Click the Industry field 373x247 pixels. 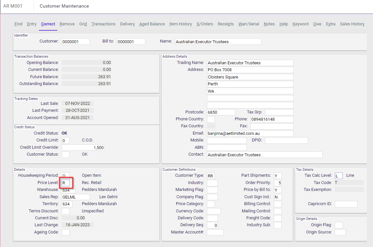point(212,183)
